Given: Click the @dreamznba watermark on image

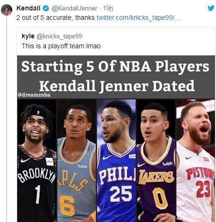Looking at the screenshot, I should [x=34, y=95].
